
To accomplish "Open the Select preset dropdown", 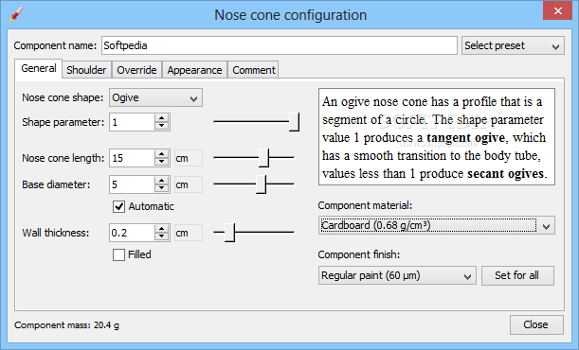I will [x=513, y=45].
